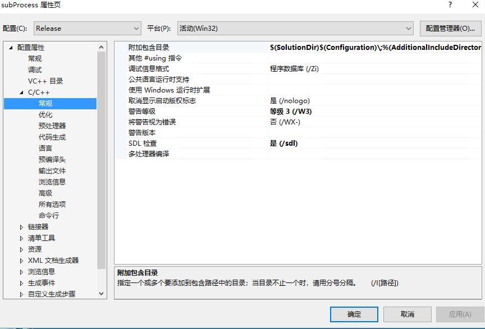Collapse the C/C++ tree node

[20, 92]
